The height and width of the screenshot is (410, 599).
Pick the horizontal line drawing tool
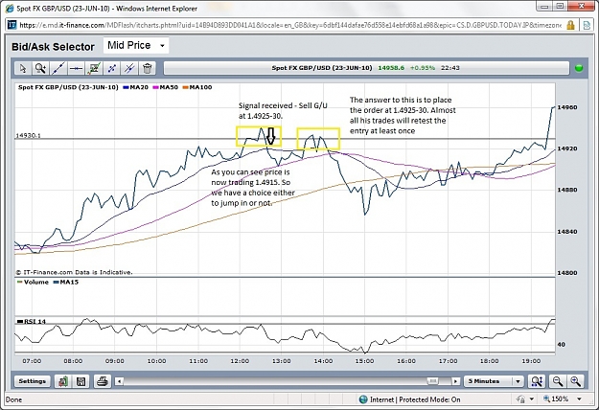click(76, 68)
